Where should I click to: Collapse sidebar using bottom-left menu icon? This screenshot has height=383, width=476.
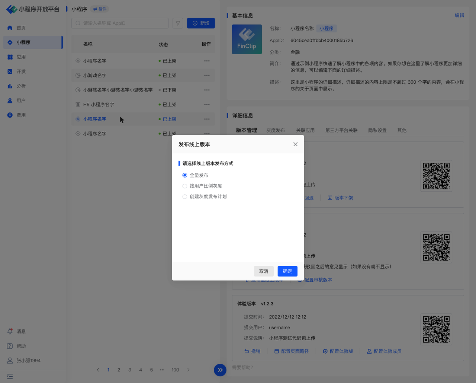10,376
